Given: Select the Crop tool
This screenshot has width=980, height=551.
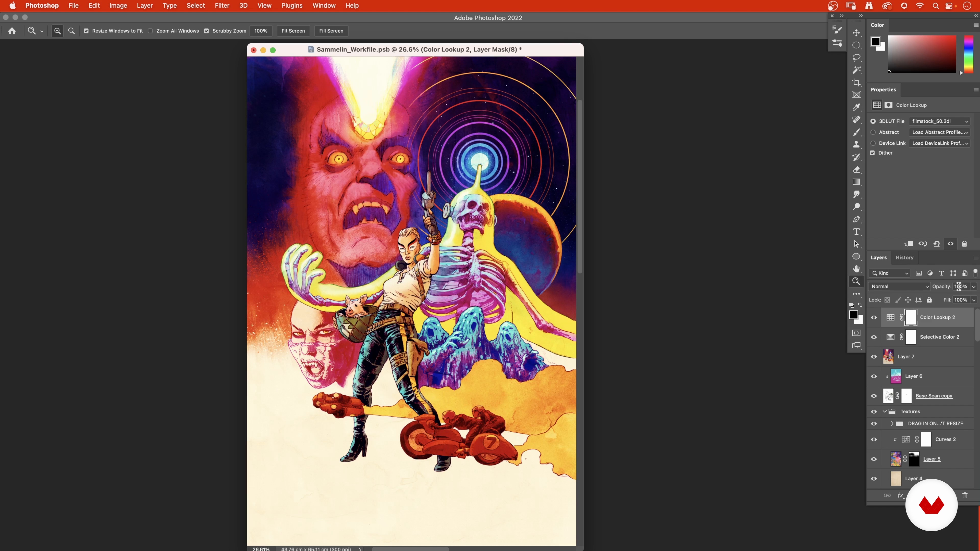Looking at the screenshot, I should pyautogui.click(x=856, y=82).
